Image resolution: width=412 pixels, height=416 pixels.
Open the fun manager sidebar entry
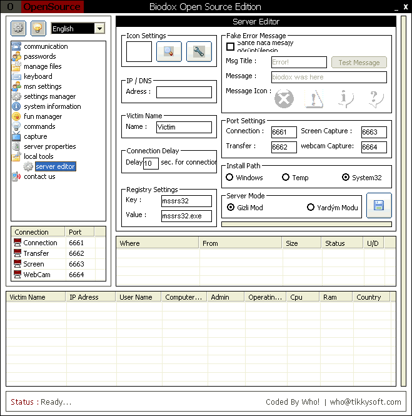coord(43,116)
